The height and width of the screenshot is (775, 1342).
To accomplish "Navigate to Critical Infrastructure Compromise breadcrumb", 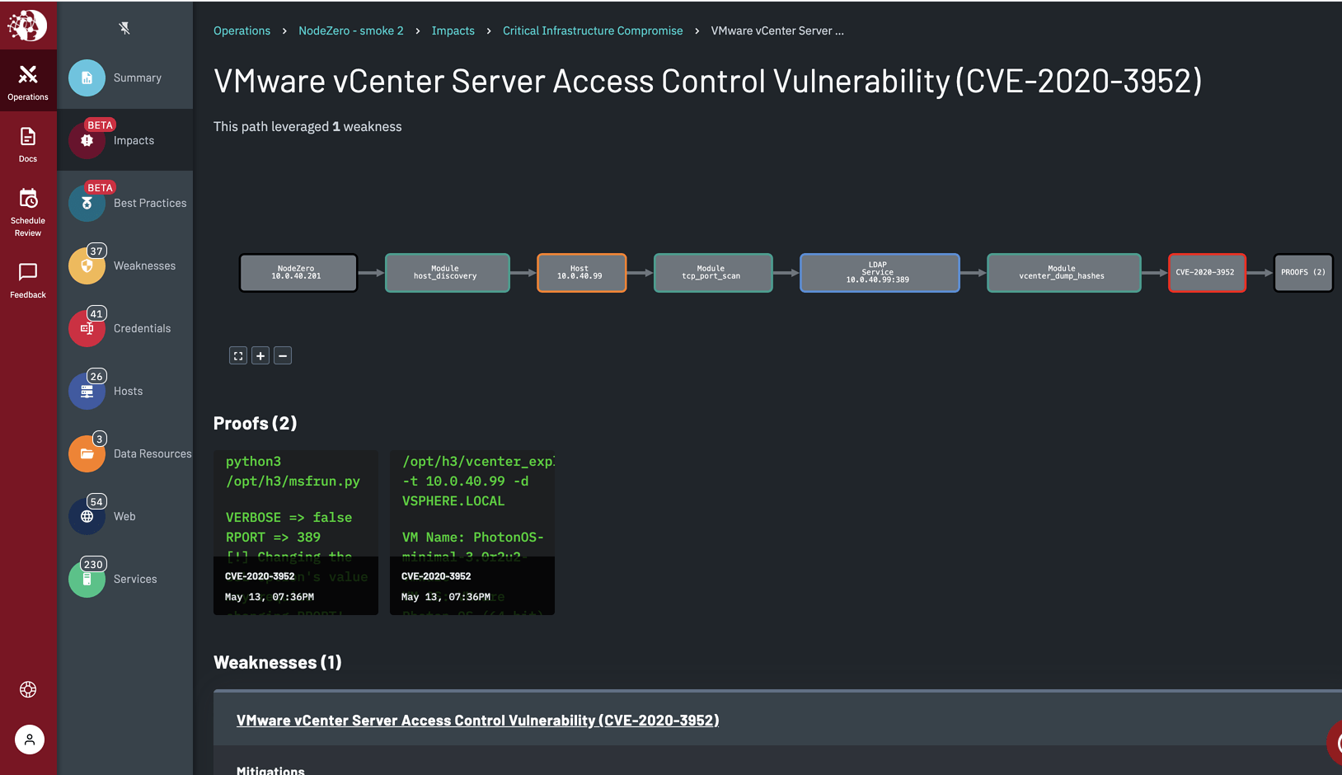I will coord(592,31).
